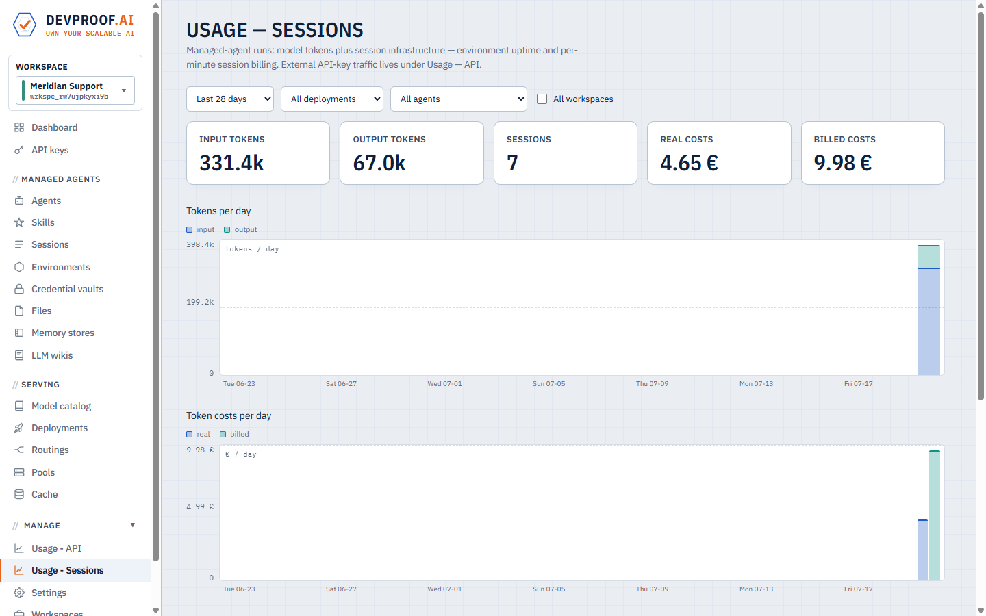Click the sidebar vertical scrollbar
Screen dimensions: 986x616
(155, 286)
